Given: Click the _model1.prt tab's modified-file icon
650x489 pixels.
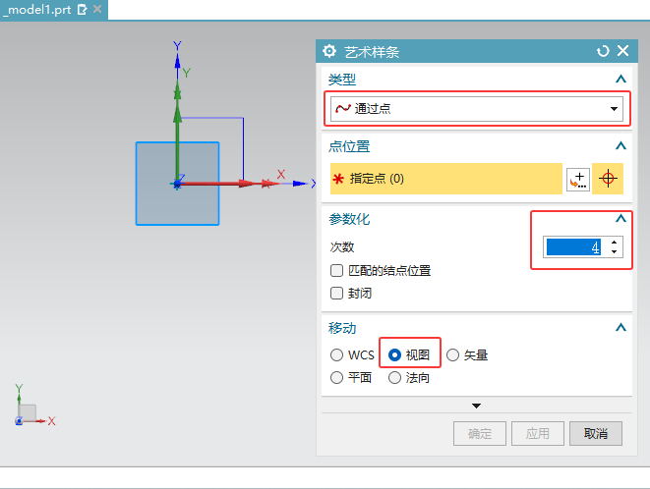Looking at the screenshot, I should coord(83,10).
